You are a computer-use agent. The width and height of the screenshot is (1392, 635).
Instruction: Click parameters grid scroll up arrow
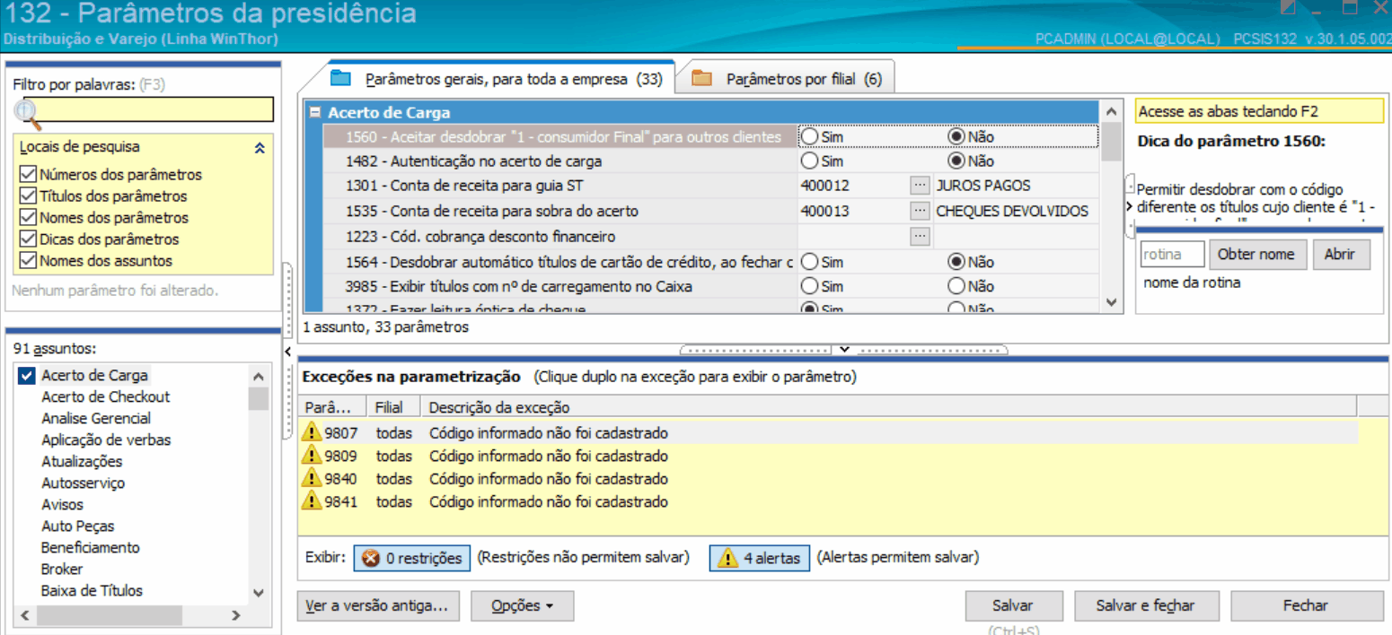click(1112, 111)
